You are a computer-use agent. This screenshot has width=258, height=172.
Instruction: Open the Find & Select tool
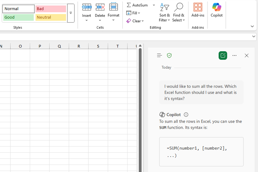click(178, 8)
